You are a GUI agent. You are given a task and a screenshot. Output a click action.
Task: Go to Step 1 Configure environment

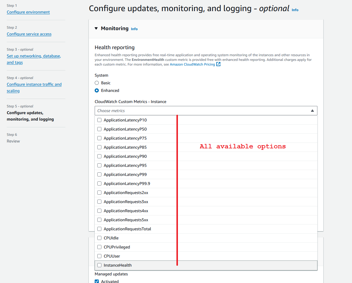click(28, 12)
